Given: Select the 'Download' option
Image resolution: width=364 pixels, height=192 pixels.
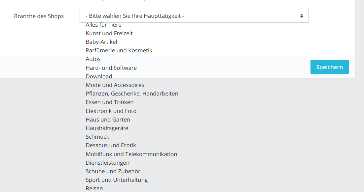Looking at the screenshot, I should pos(99,76).
